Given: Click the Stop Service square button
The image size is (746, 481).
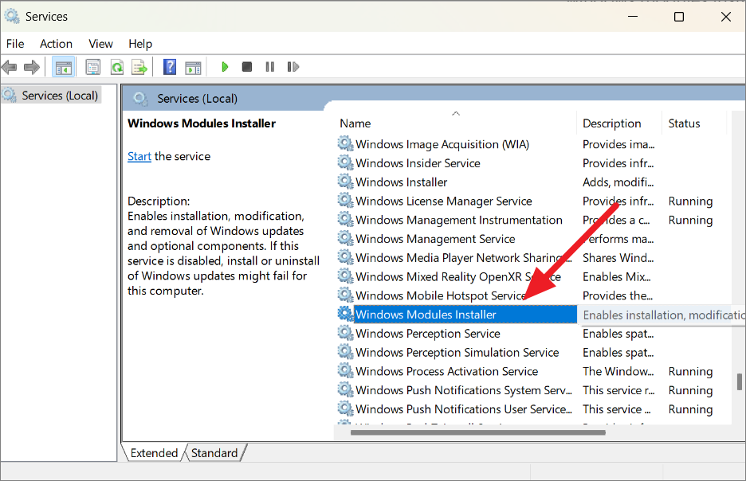Looking at the screenshot, I should pyautogui.click(x=246, y=67).
